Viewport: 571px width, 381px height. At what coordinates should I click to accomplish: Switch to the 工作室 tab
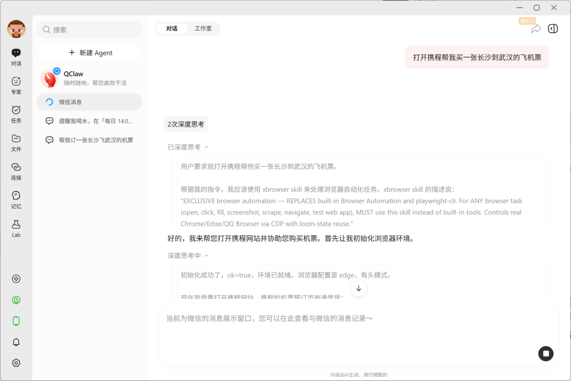point(203,29)
